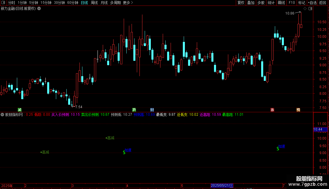
Task: Select the 60分钟 period
Action: tap(72, 3)
